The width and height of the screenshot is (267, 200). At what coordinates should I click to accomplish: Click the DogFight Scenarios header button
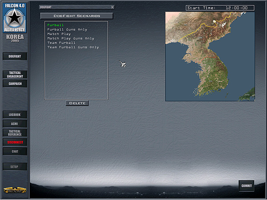click(x=77, y=16)
